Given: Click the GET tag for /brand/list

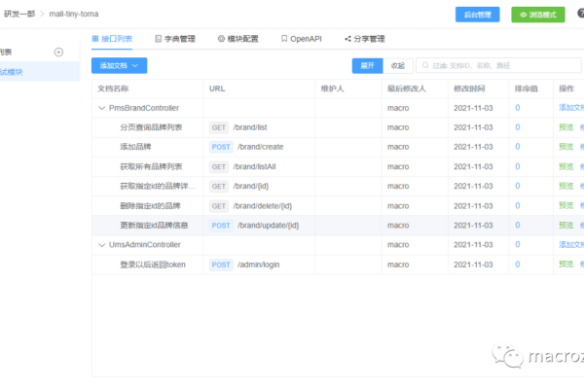Looking at the screenshot, I should pyautogui.click(x=219, y=127).
